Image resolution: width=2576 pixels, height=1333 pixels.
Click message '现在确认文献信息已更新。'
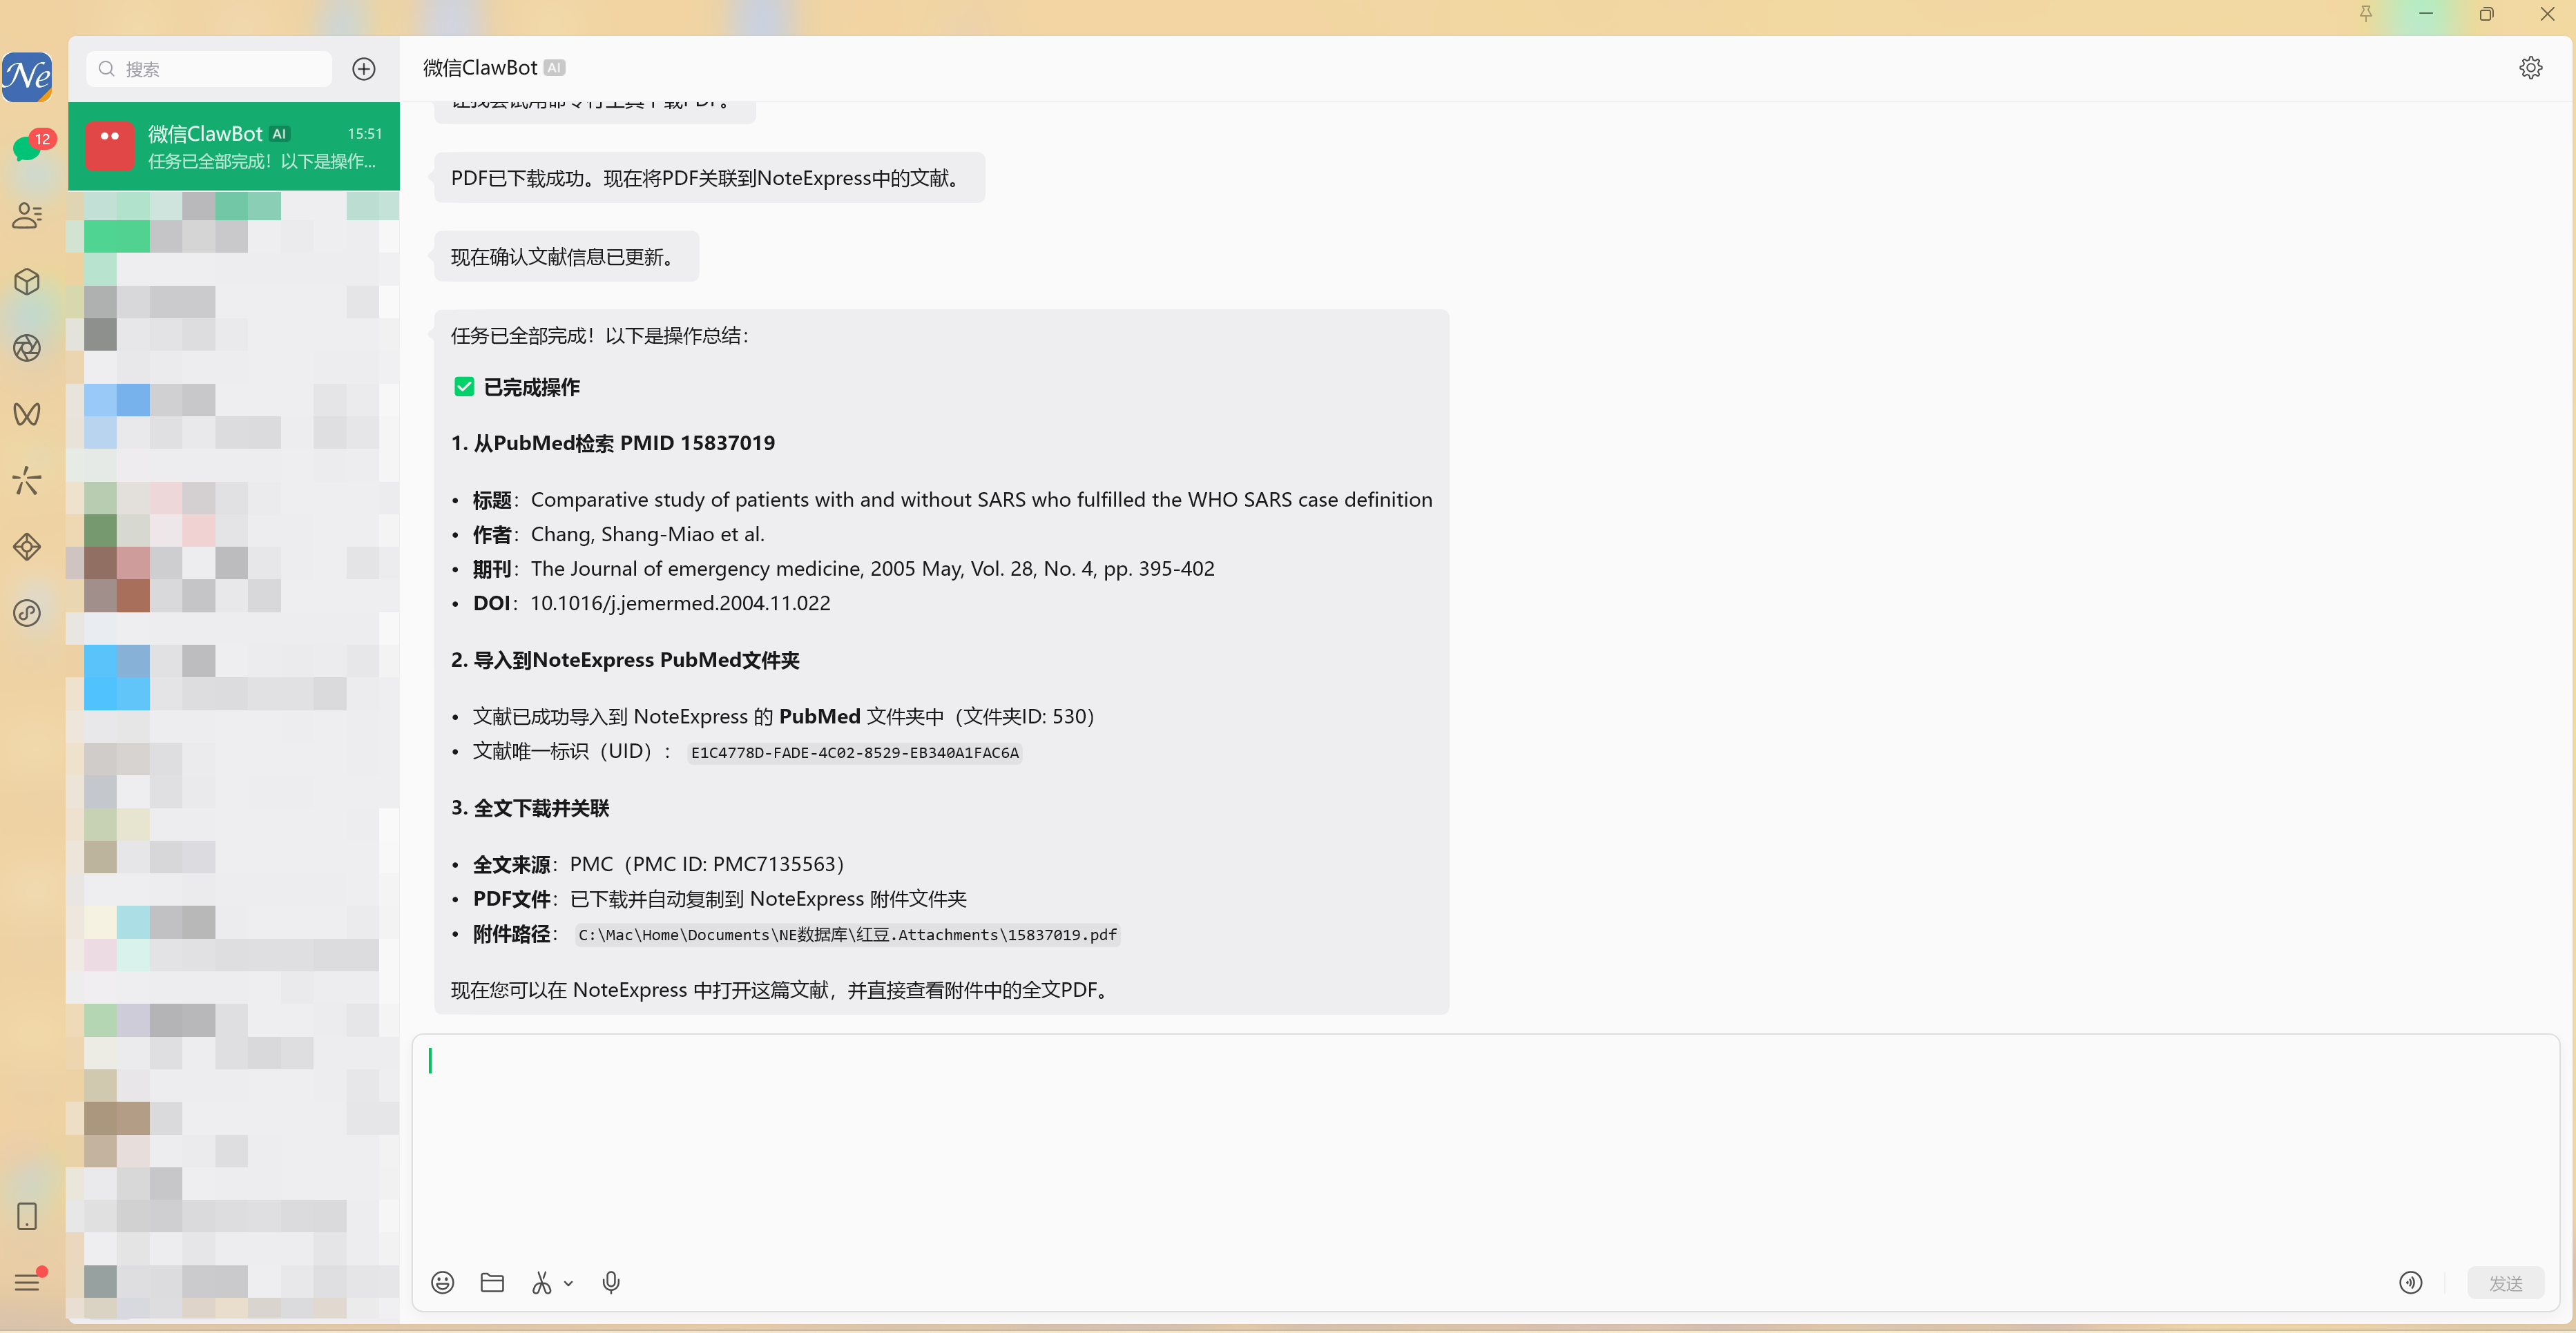[x=566, y=257]
